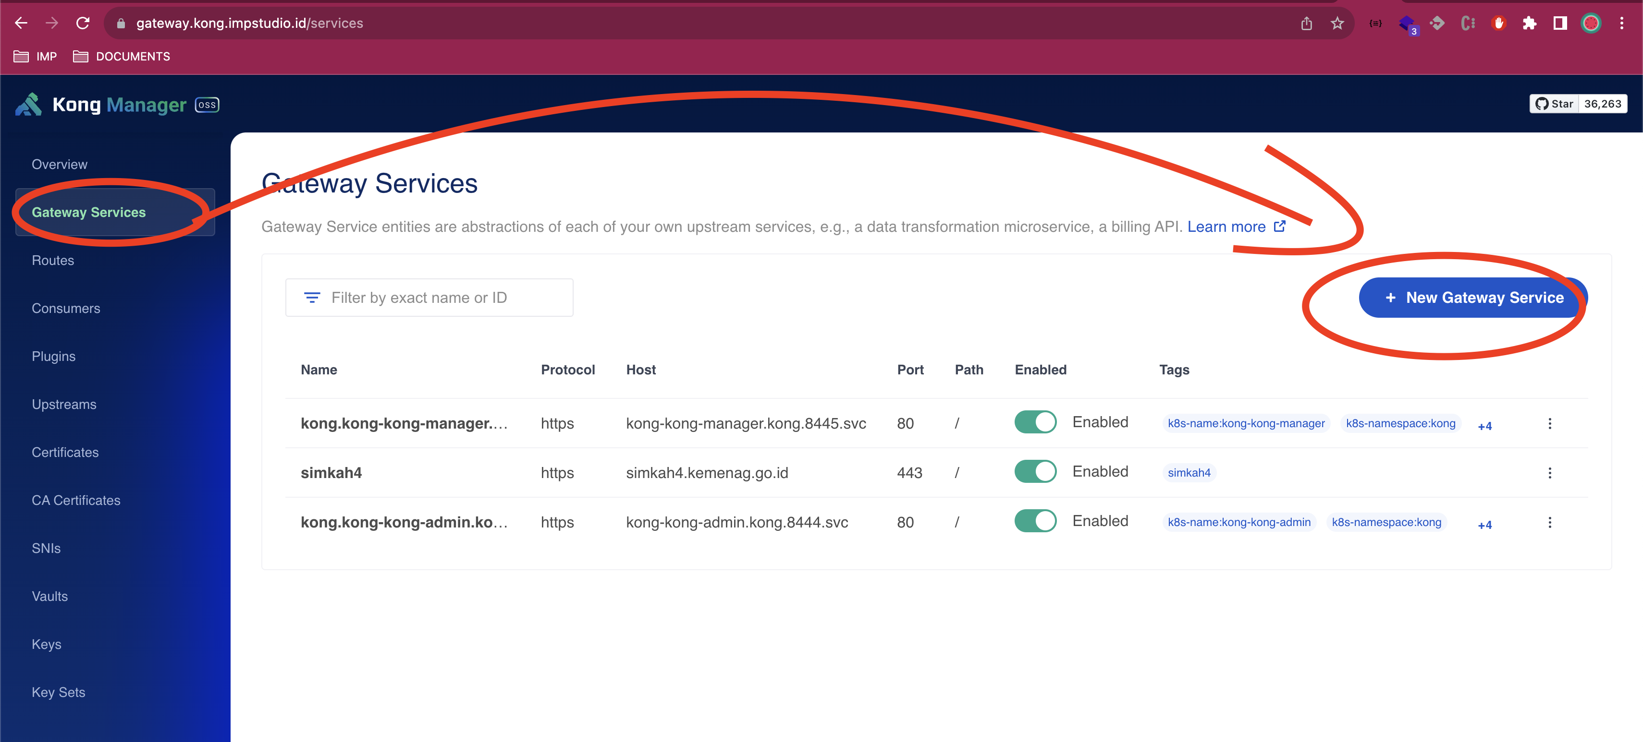The width and height of the screenshot is (1643, 742).
Task: Bookmark this page with star icon
Action: click(1337, 24)
